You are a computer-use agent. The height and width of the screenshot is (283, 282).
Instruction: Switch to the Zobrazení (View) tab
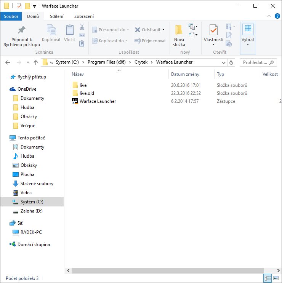[84, 16]
